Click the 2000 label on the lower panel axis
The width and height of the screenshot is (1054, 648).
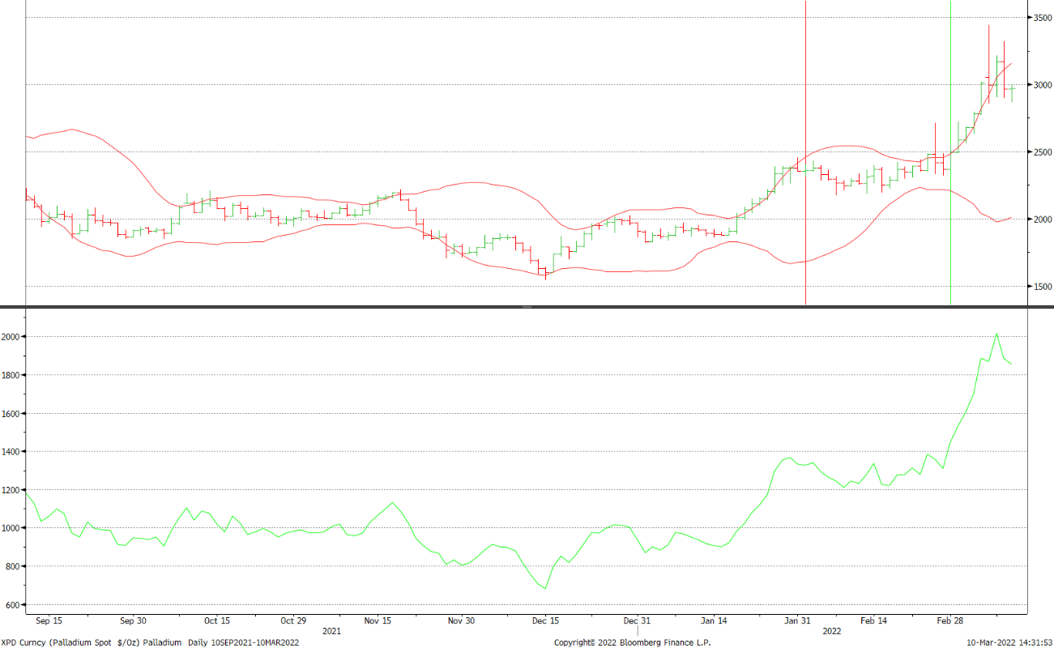point(11,336)
